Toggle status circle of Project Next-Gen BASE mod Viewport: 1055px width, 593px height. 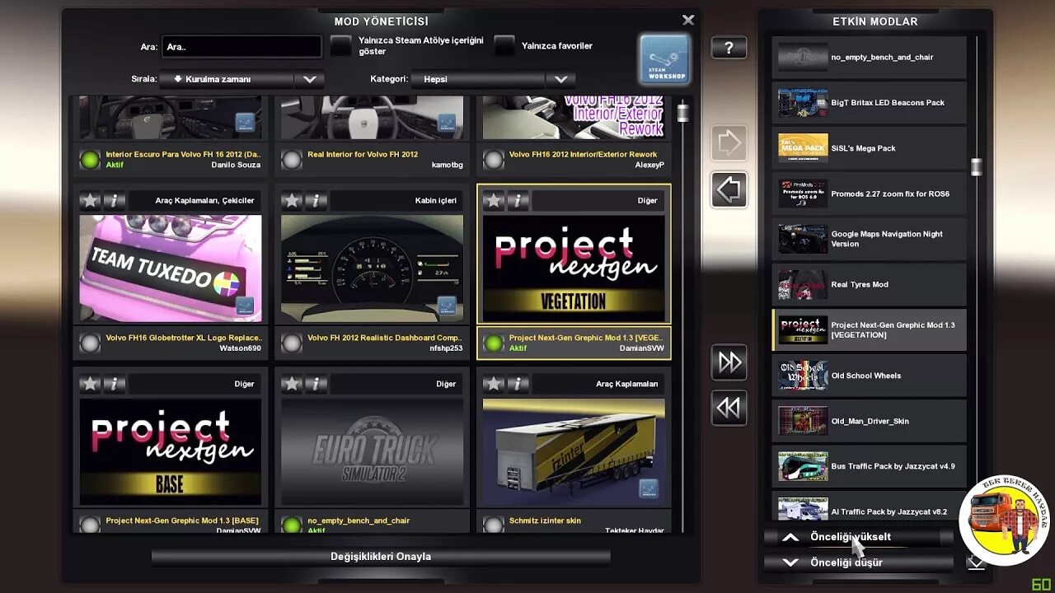coord(90,525)
